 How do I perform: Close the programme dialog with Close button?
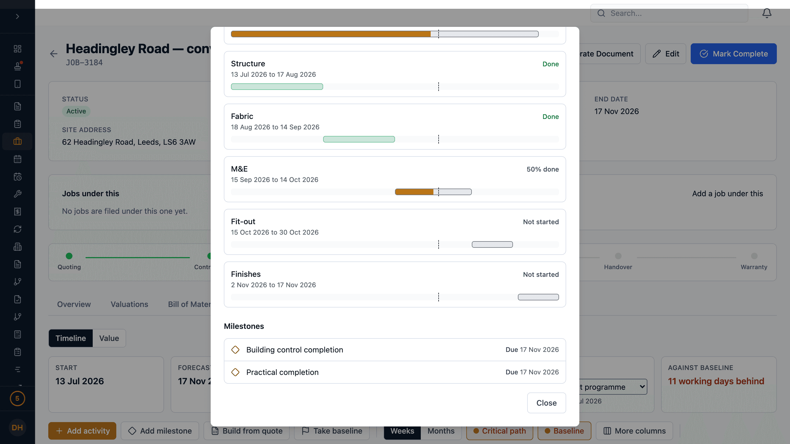pyautogui.click(x=546, y=403)
